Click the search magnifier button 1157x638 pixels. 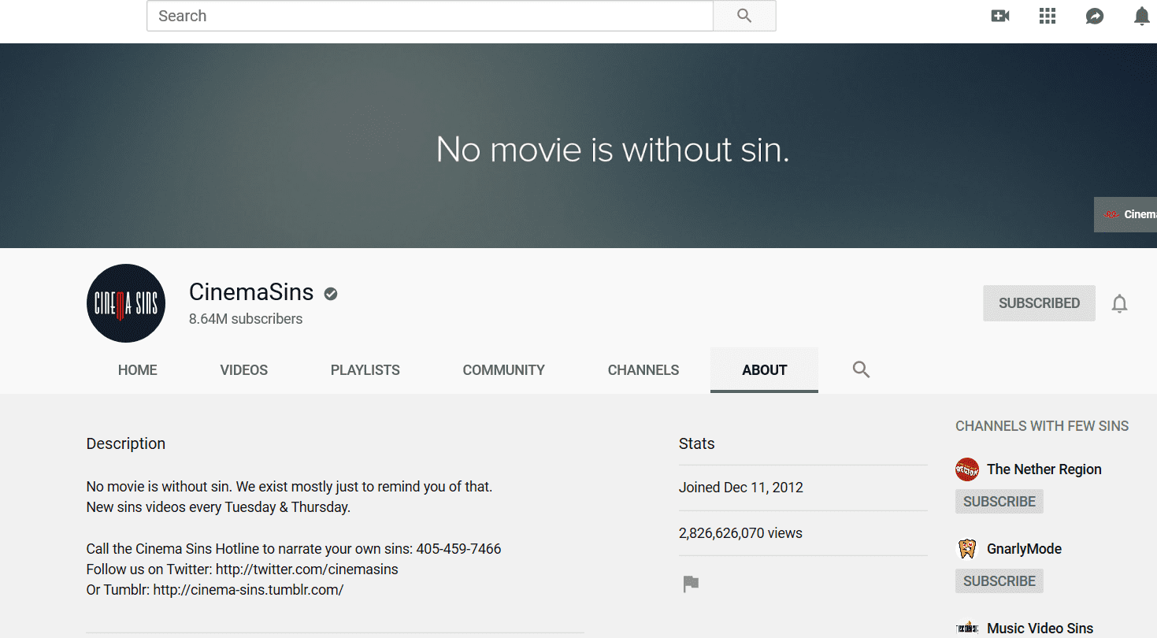(x=744, y=16)
